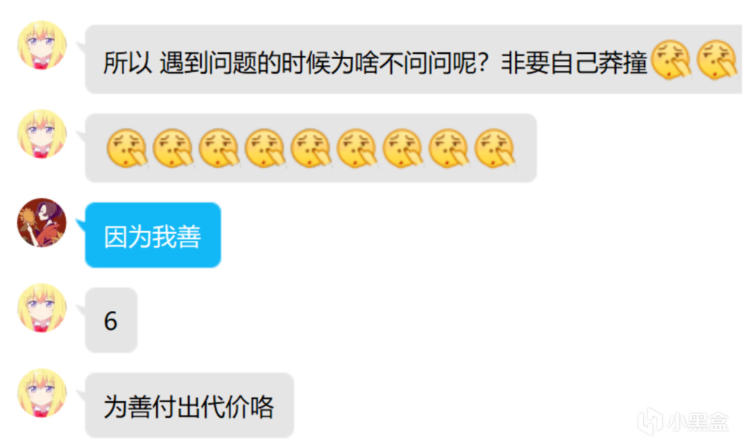This screenshot has height=447, width=750.
Task: Click the '小黑盒' watermark text
Action: [698, 422]
